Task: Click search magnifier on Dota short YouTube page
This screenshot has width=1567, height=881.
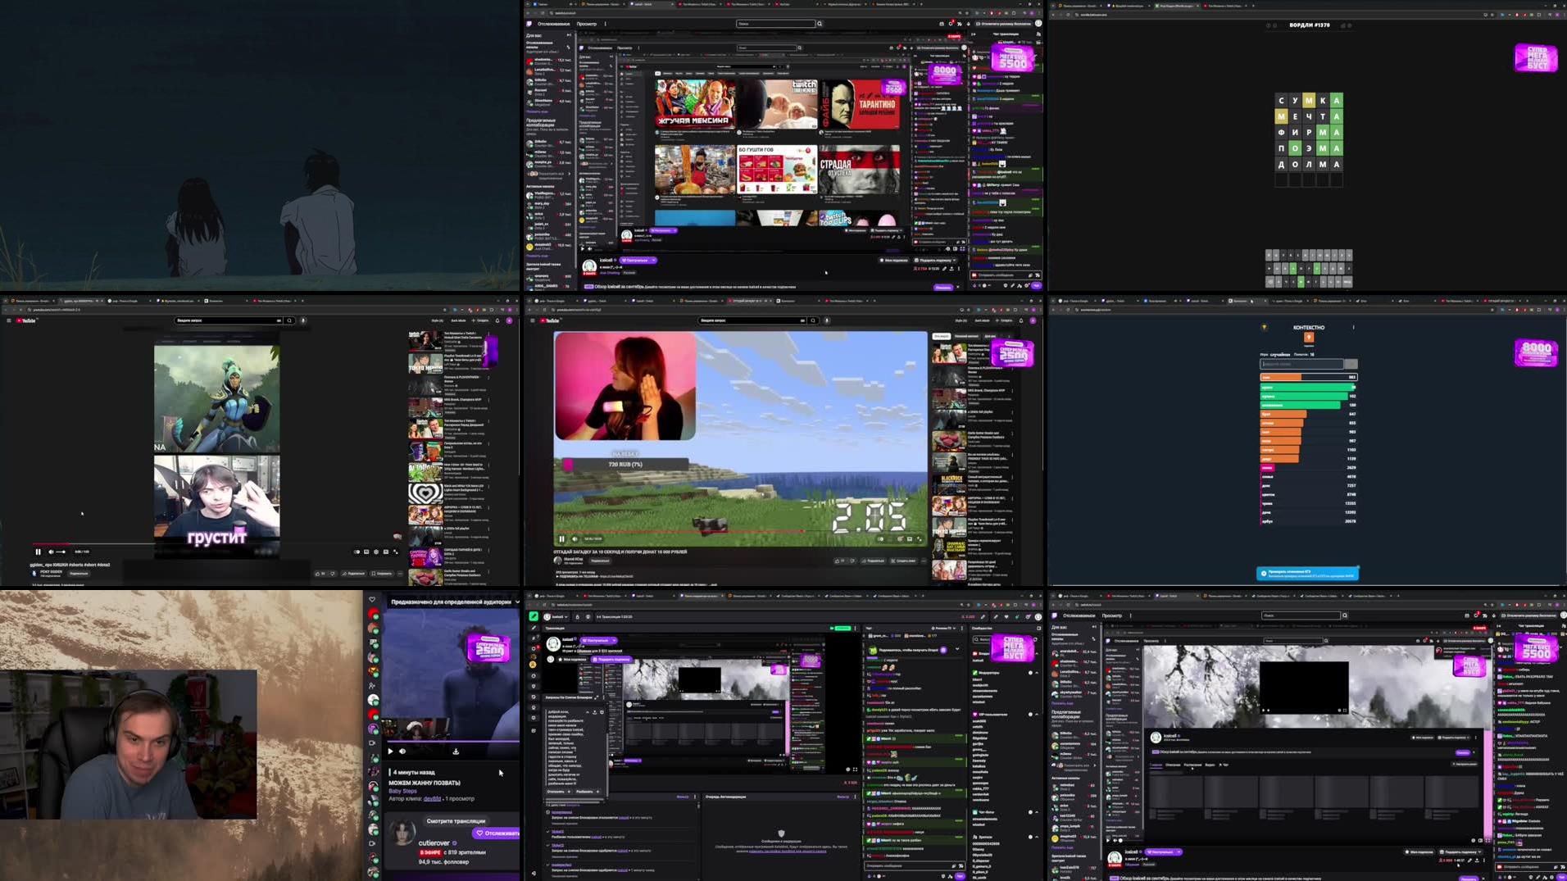Action: [x=289, y=320]
